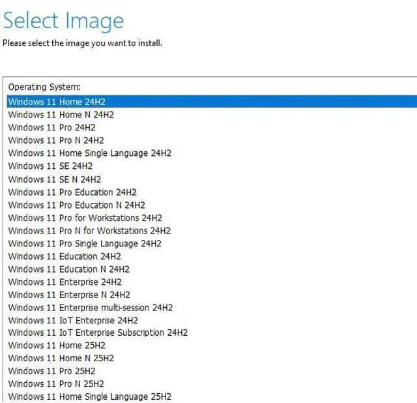The height and width of the screenshot is (403, 417).
Task: Pick Windows 11 Pro N 24H2
Action: 56,140
